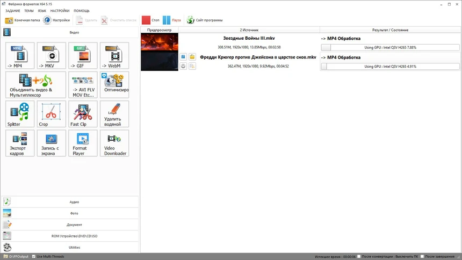Open the Fast Clip tool

83,114
